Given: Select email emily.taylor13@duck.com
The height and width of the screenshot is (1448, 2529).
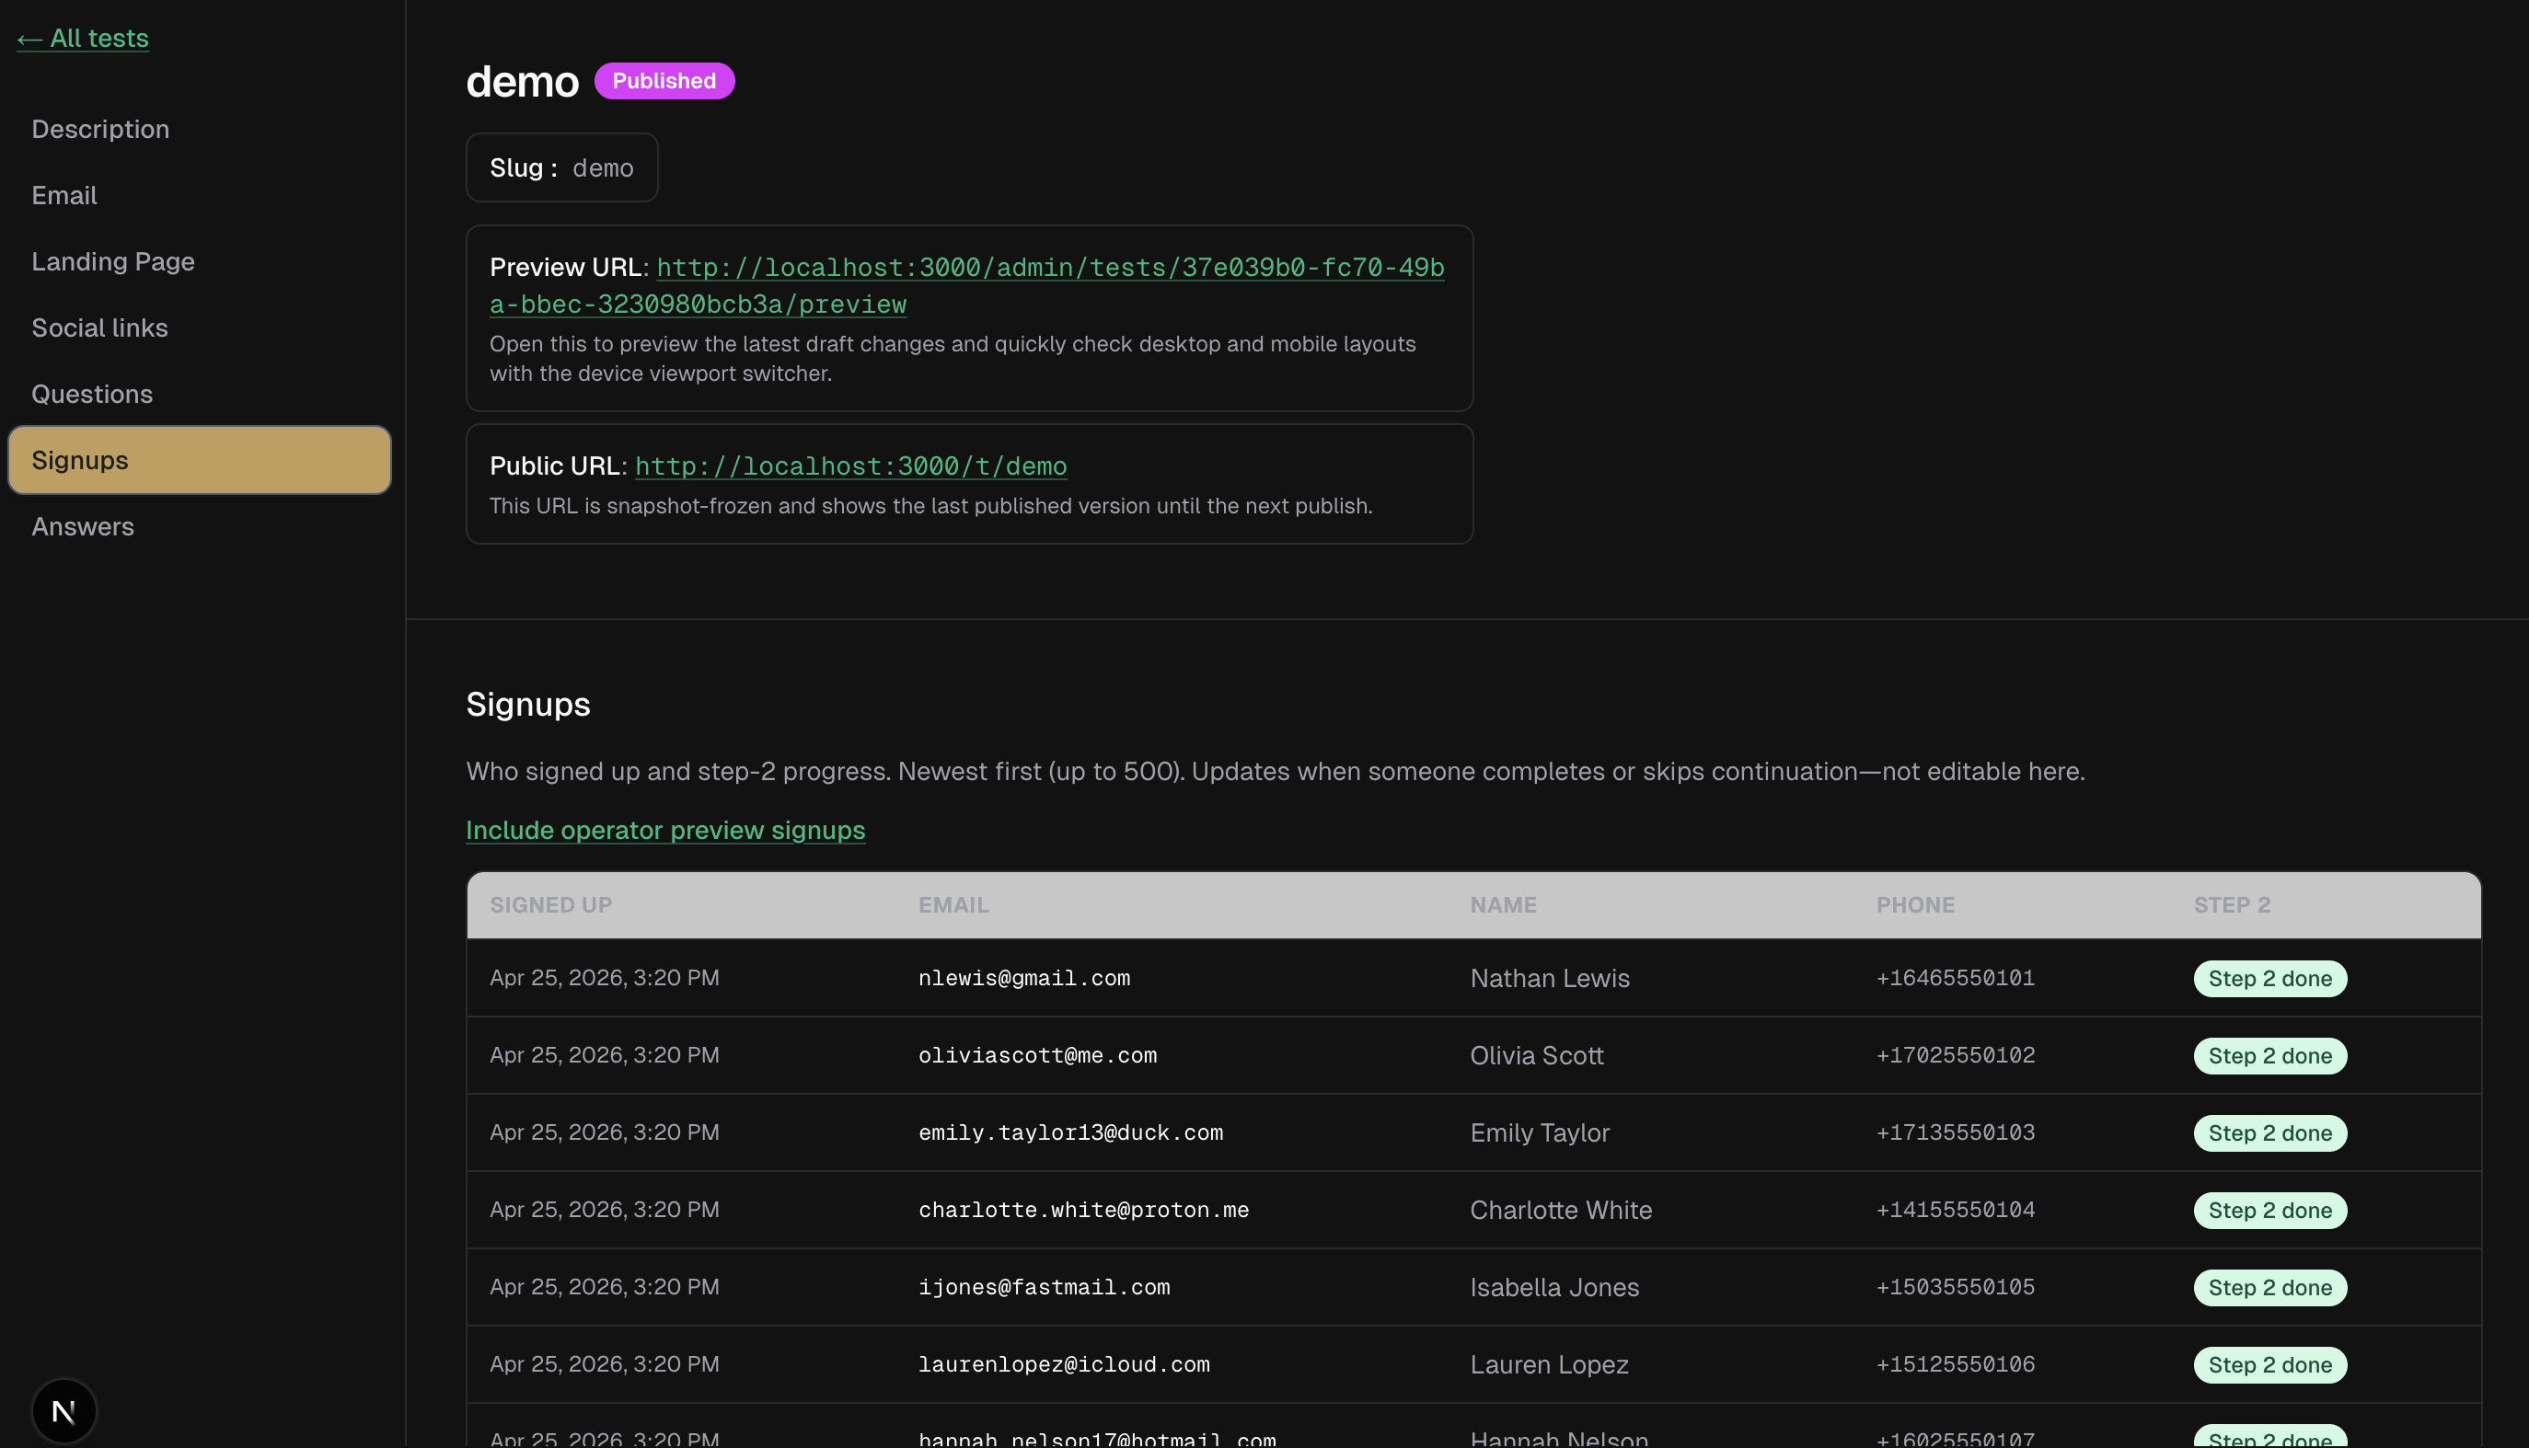Looking at the screenshot, I should 1070,1132.
